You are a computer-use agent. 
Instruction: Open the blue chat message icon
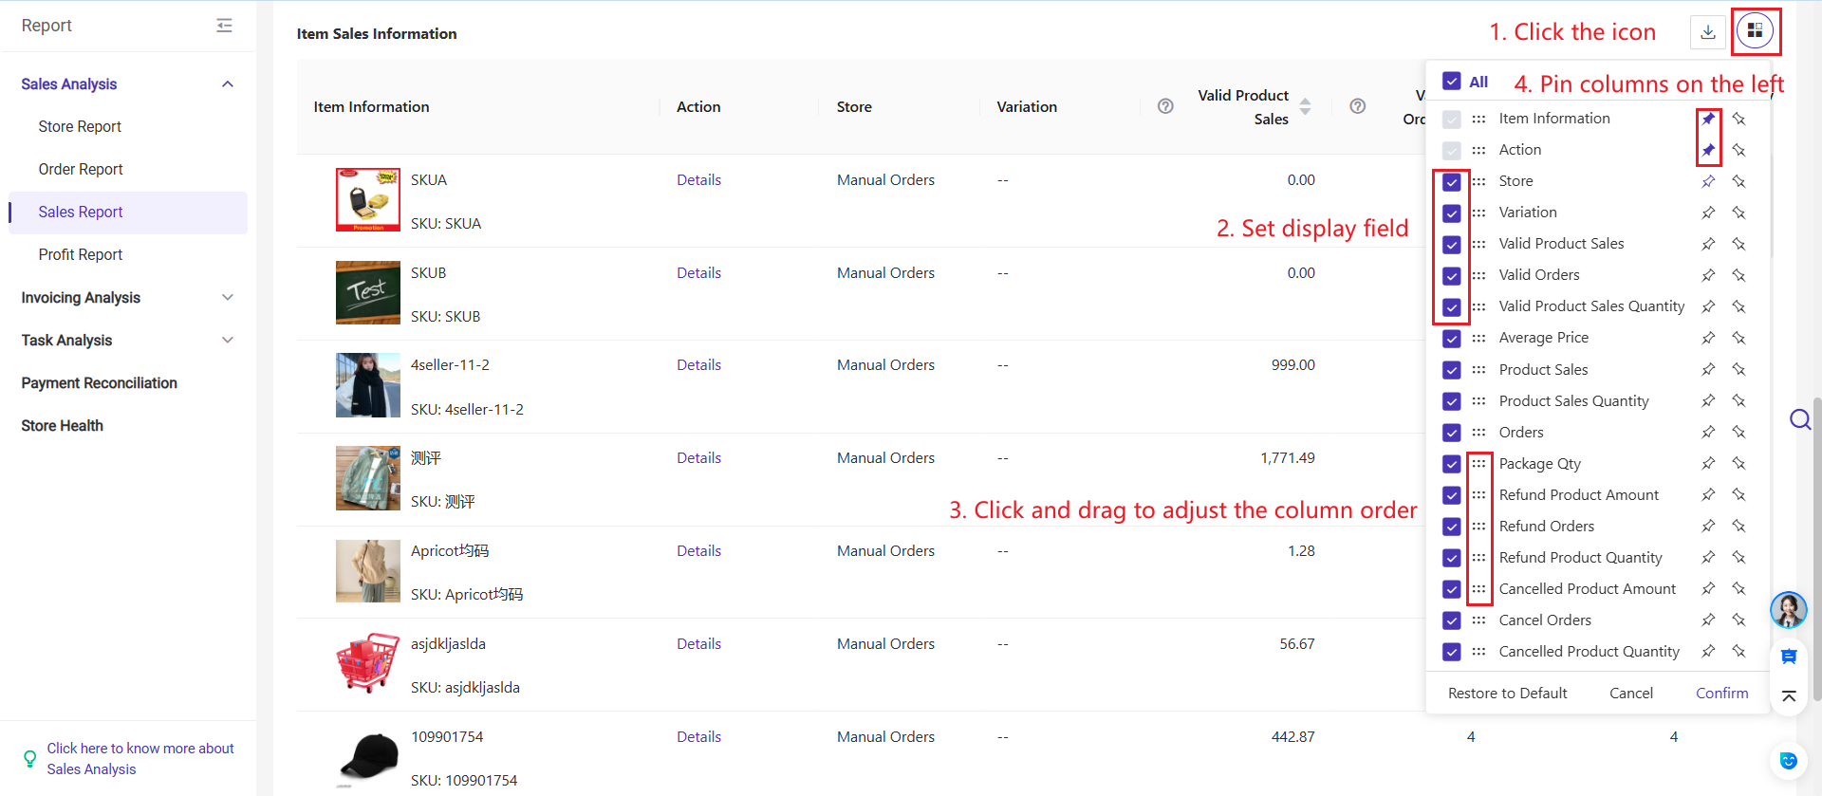pos(1789,657)
